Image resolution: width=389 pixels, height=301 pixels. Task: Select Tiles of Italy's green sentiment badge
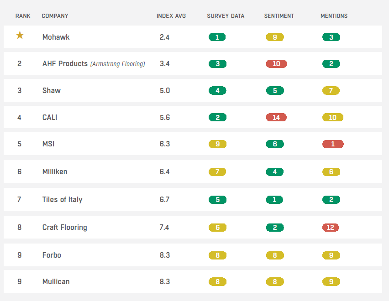[x=274, y=200]
